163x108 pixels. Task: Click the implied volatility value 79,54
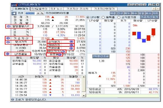tap(43, 45)
